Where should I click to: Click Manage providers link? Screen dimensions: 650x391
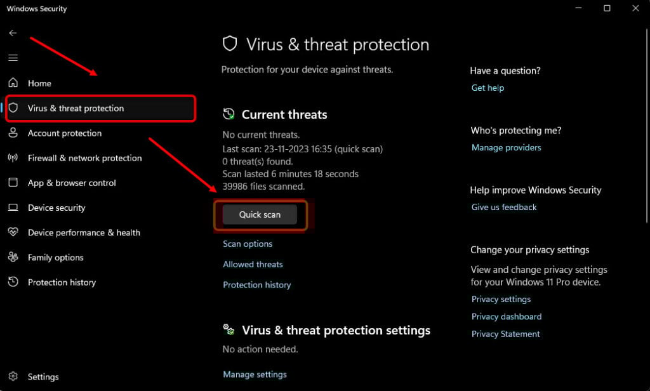click(506, 148)
